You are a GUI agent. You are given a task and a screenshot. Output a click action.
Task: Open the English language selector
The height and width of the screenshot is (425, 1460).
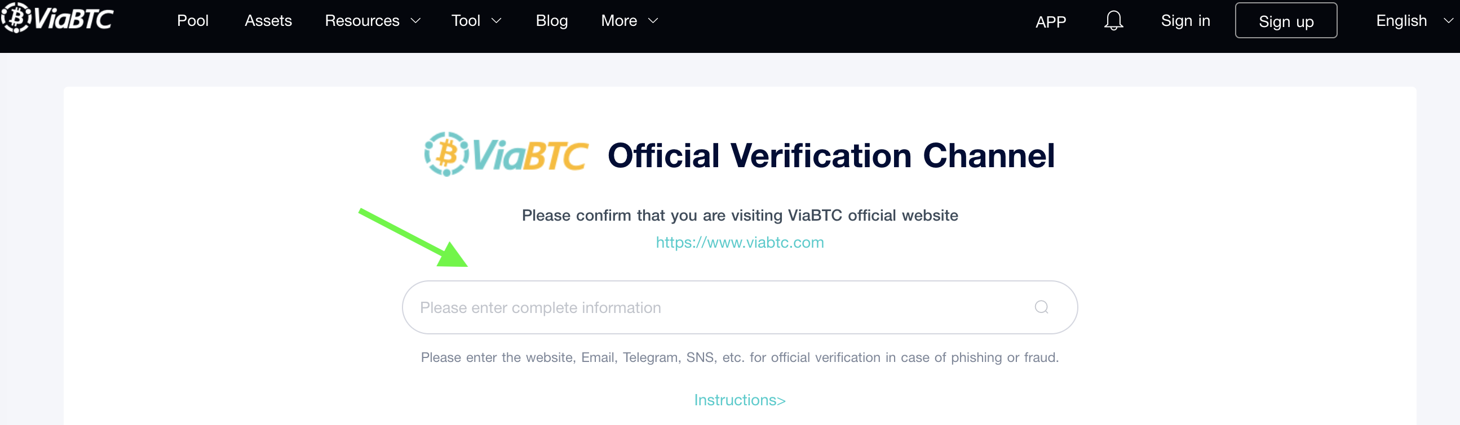pyautogui.click(x=1414, y=21)
